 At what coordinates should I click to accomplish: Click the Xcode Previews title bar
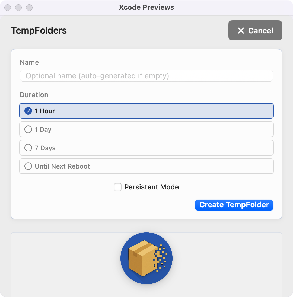[x=146, y=7]
